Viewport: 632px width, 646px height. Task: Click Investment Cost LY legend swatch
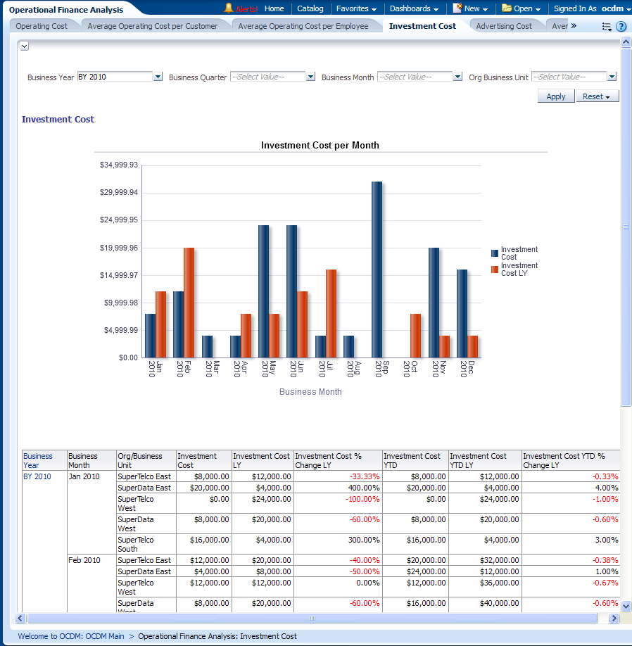click(495, 270)
